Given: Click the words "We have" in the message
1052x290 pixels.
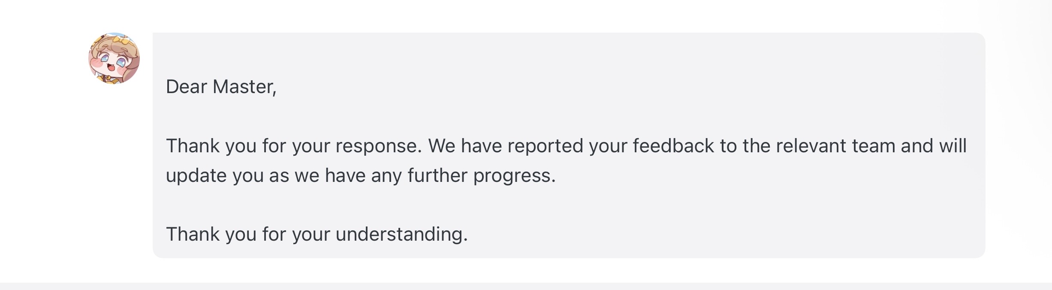Looking at the screenshot, I should click(465, 146).
